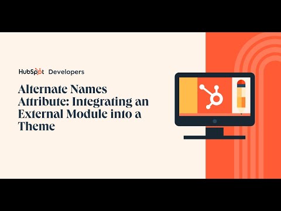
Task: Click the computer monitor illustration thumbnail
Action: (x=214, y=105)
